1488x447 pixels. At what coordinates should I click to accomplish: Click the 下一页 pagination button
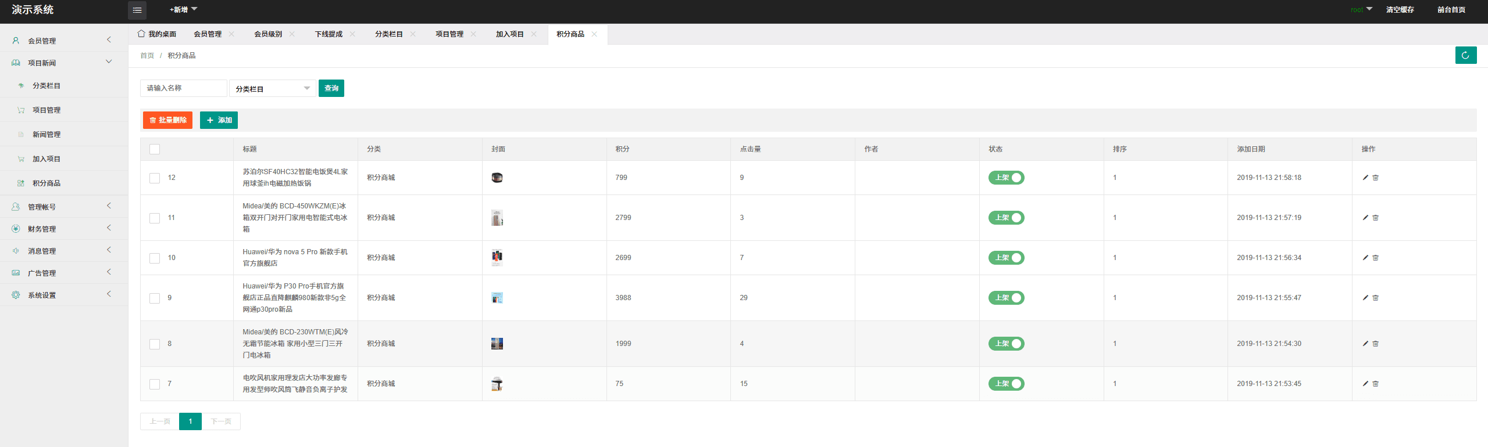coord(221,421)
